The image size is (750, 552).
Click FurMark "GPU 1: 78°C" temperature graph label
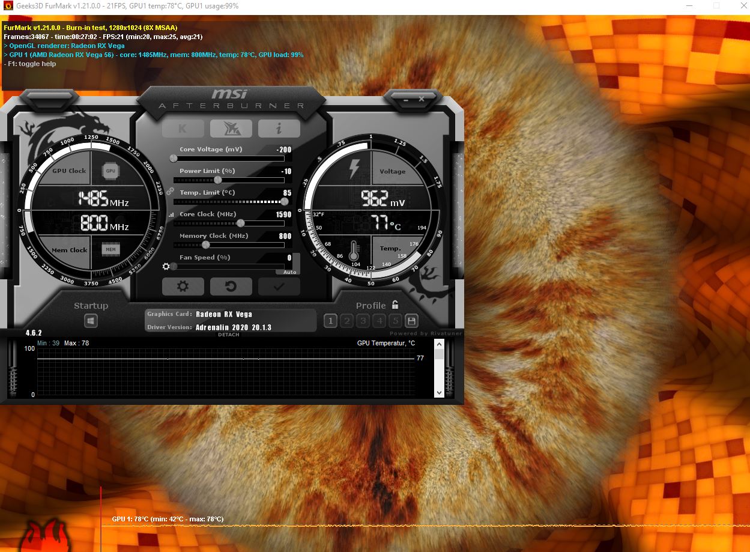click(x=168, y=519)
